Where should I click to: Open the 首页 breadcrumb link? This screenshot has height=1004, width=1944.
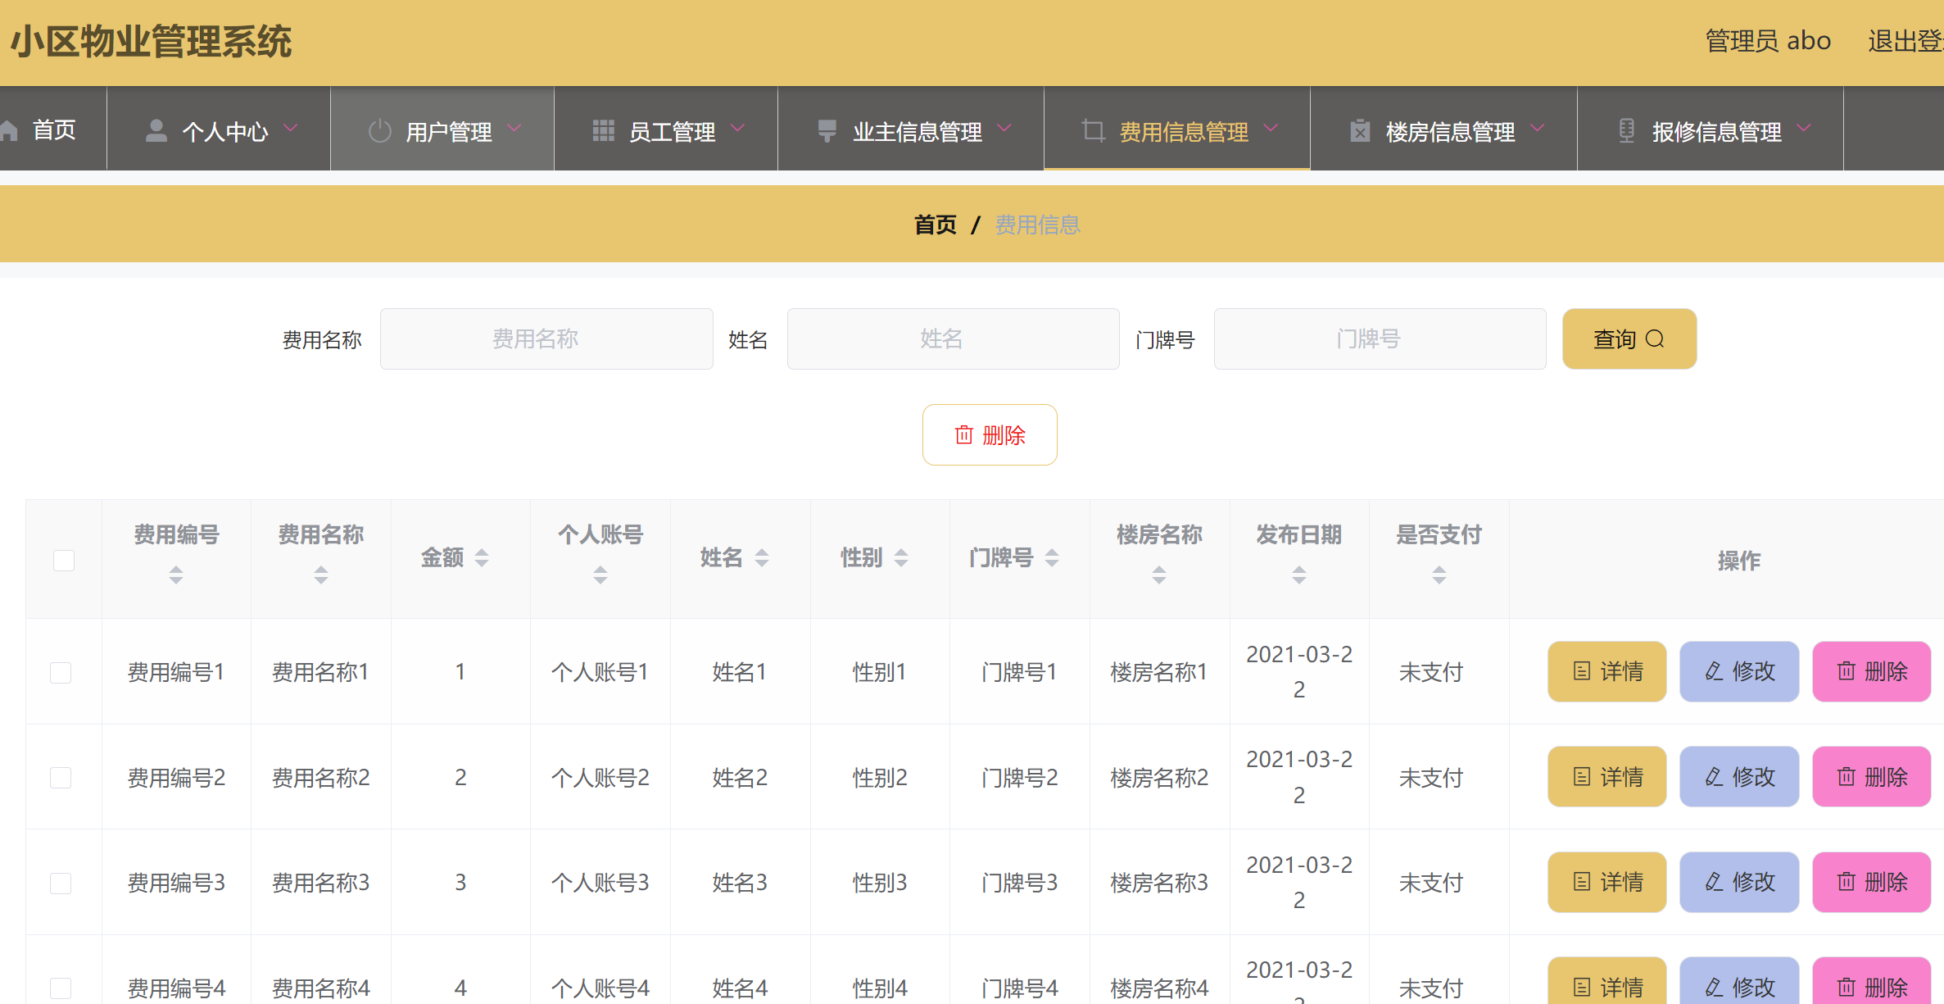coord(935,224)
